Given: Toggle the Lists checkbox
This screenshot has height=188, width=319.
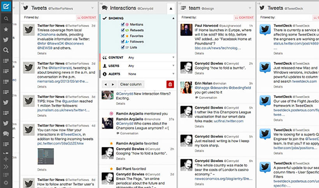Looking at the screenshot, I should tap(123, 47).
